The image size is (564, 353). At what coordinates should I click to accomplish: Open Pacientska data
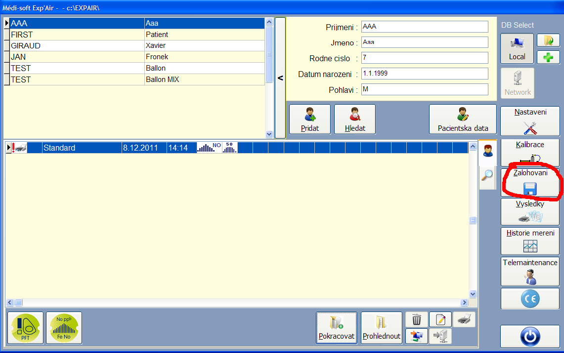point(463,119)
